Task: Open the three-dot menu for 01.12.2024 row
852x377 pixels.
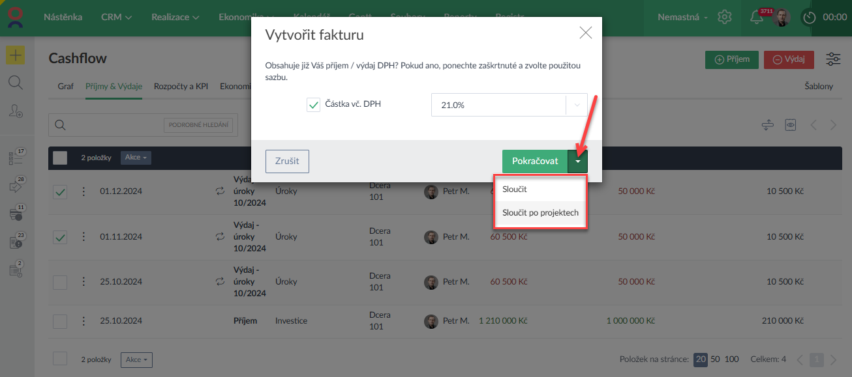Action: 83,191
